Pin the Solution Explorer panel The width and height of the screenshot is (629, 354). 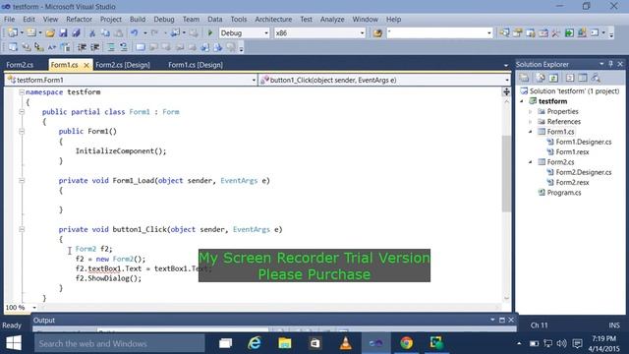point(610,64)
